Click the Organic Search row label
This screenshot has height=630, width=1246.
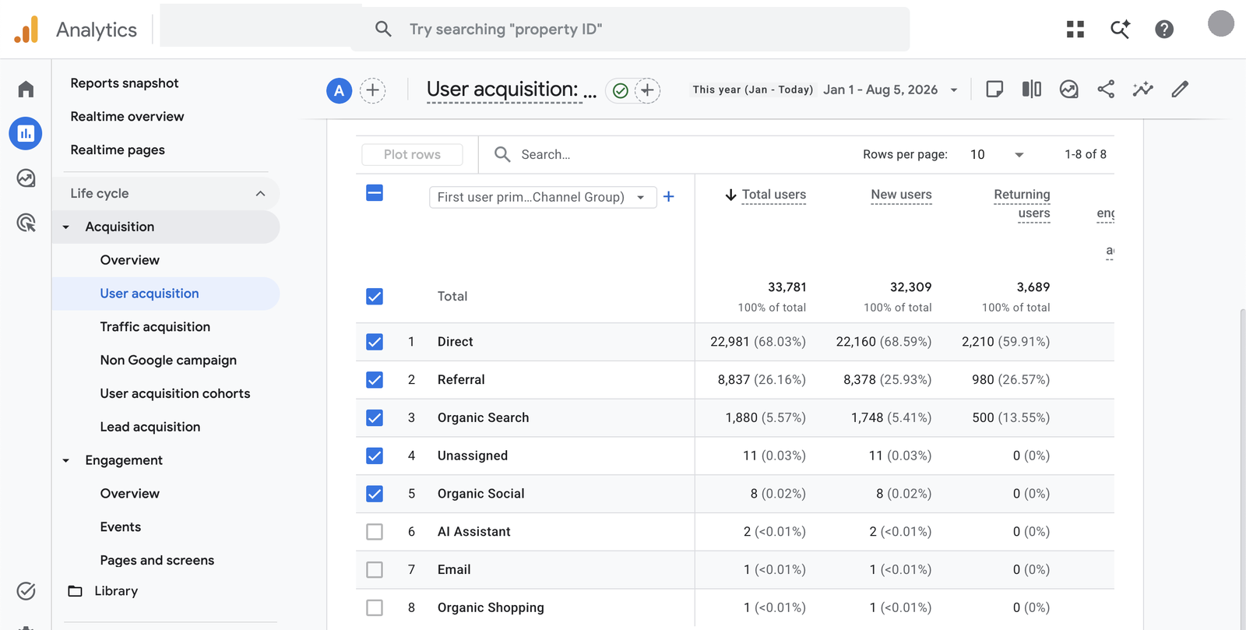(x=484, y=418)
